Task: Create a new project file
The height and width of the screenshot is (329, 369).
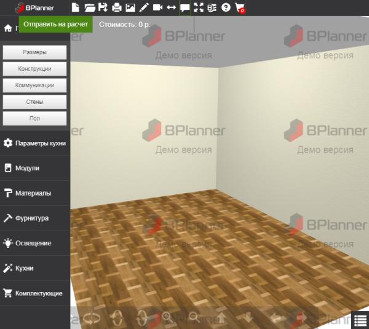Action: pyautogui.click(x=76, y=8)
